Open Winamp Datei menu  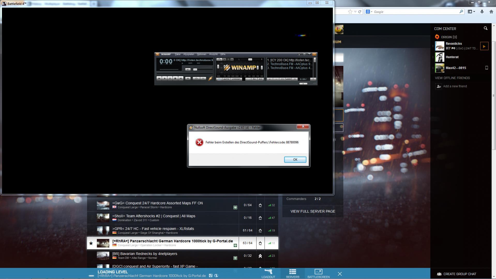click(x=178, y=54)
